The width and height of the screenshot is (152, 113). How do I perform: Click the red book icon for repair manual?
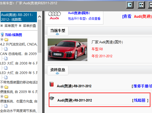[x=52, y=84]
